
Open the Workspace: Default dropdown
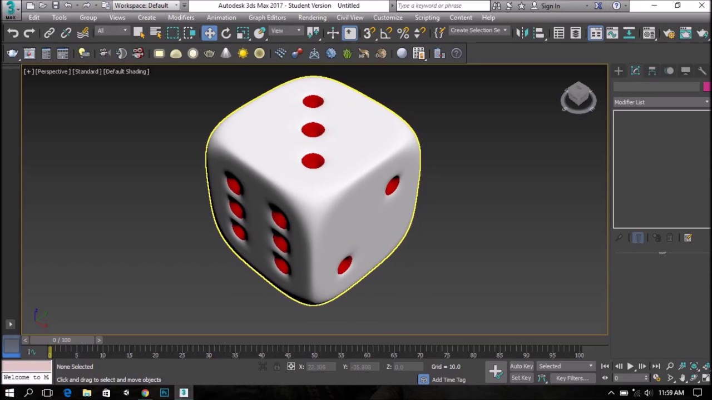(146, 6)
